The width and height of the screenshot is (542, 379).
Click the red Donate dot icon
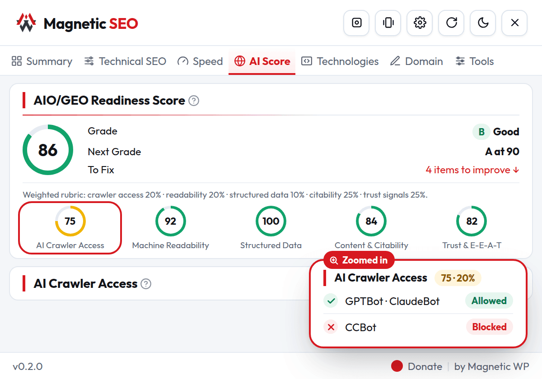click(x=397, y=366)
